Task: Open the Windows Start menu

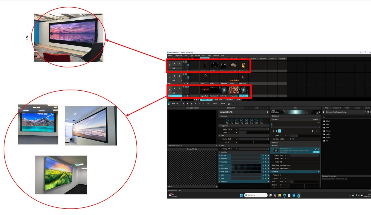Action: click(x=241, y=195)
